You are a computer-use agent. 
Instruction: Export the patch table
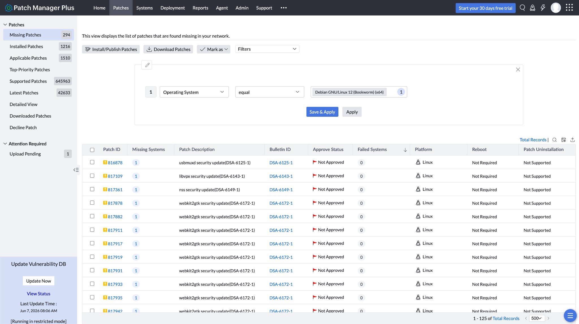(x=572, y=140)
